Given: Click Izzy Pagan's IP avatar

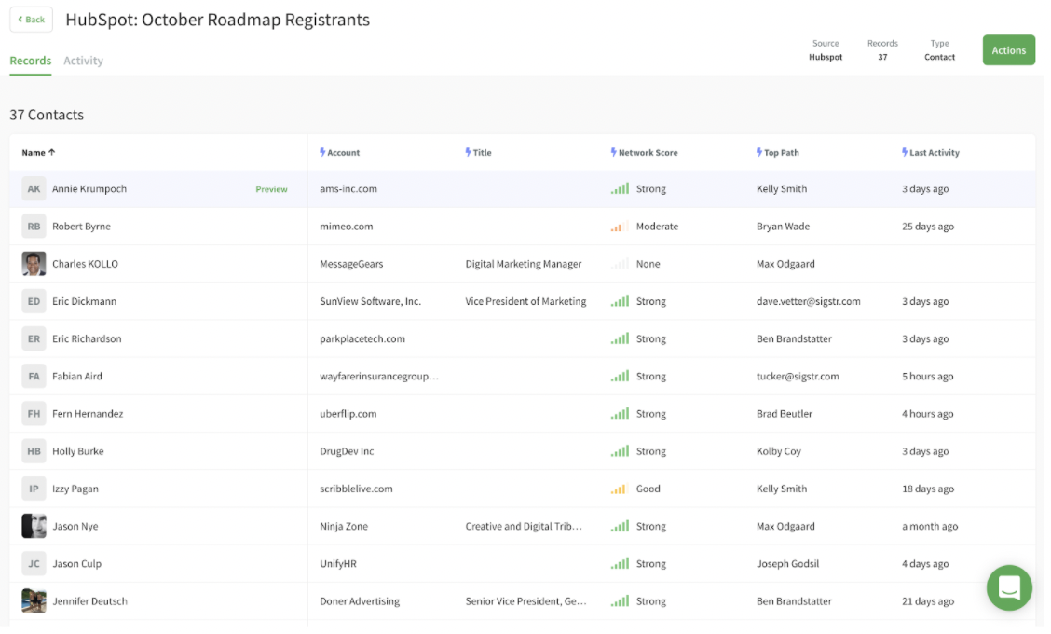Looking at the screenshot, I should [34, 489].
